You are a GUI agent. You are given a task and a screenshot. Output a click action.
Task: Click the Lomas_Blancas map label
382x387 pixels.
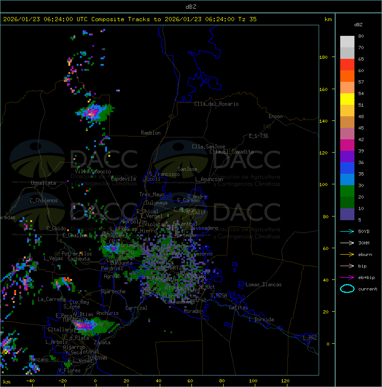pyautogui.click(x=264, y=285)
